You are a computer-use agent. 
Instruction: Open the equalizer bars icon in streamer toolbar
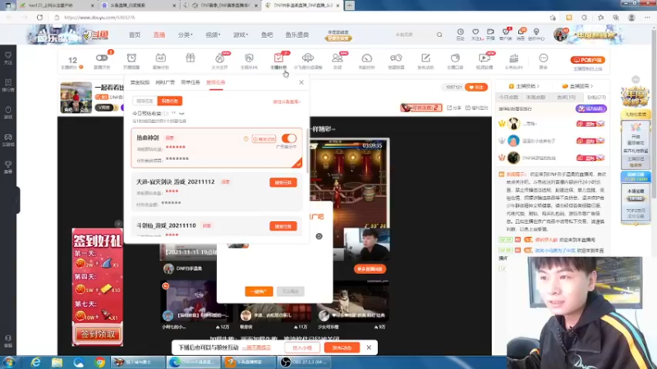pyautogui.click(x=514, y=57)
